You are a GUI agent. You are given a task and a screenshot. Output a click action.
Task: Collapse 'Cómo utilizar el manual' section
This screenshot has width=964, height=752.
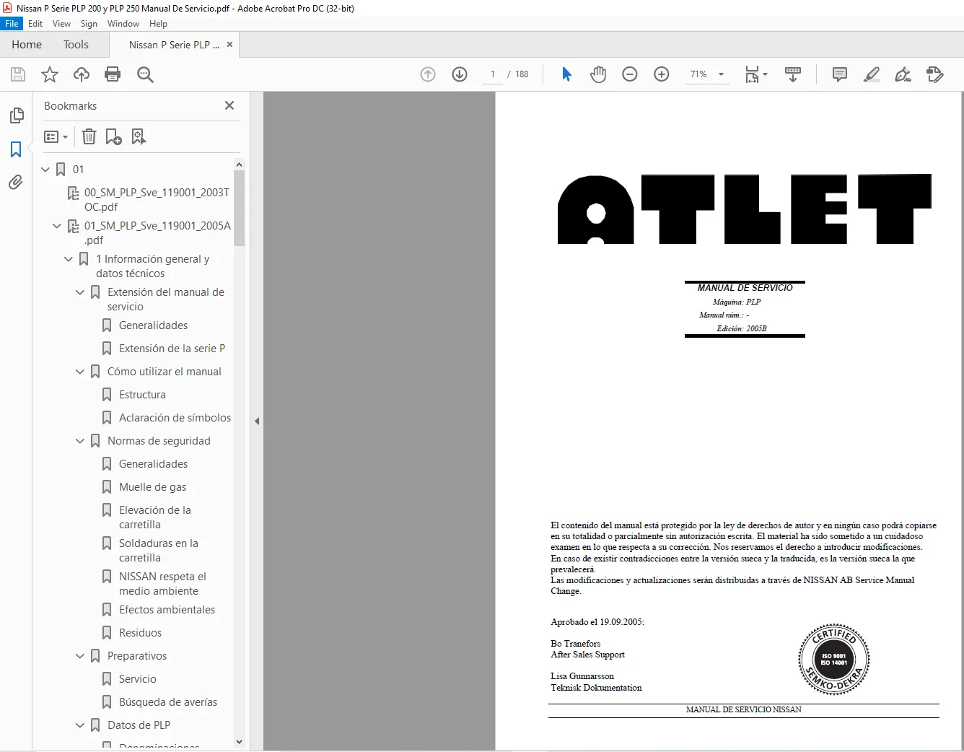coord(80,372)
